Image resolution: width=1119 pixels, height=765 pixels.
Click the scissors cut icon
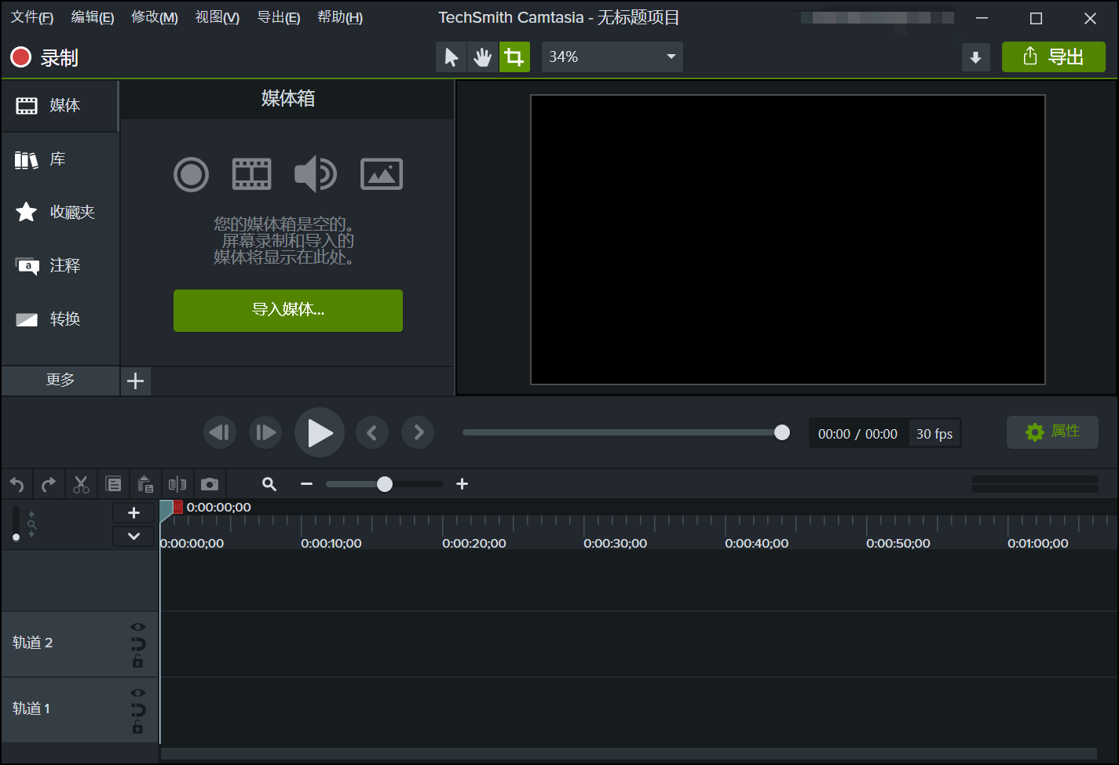point(81,484)
